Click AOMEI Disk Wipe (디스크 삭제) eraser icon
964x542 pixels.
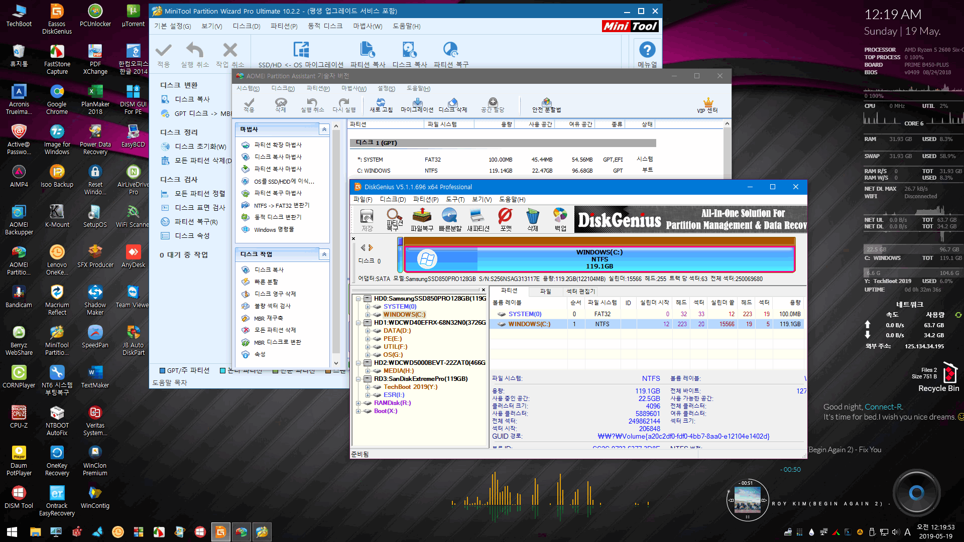453,105
